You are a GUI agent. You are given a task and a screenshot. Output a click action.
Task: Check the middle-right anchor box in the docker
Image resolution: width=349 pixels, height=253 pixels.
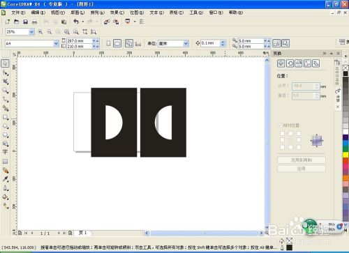click(x=299, y=140)
